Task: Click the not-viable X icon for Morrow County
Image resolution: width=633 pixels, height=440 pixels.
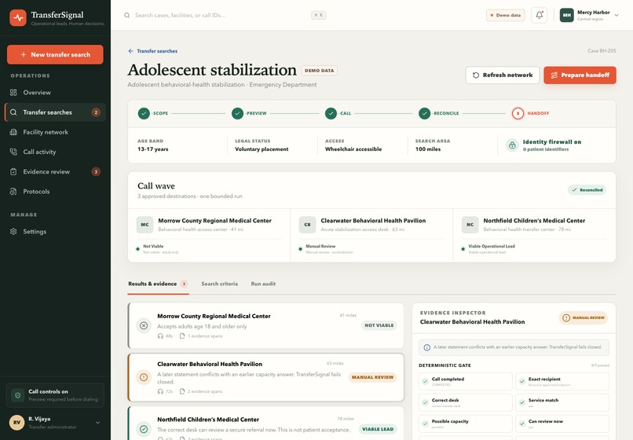Action: [144, 325]
